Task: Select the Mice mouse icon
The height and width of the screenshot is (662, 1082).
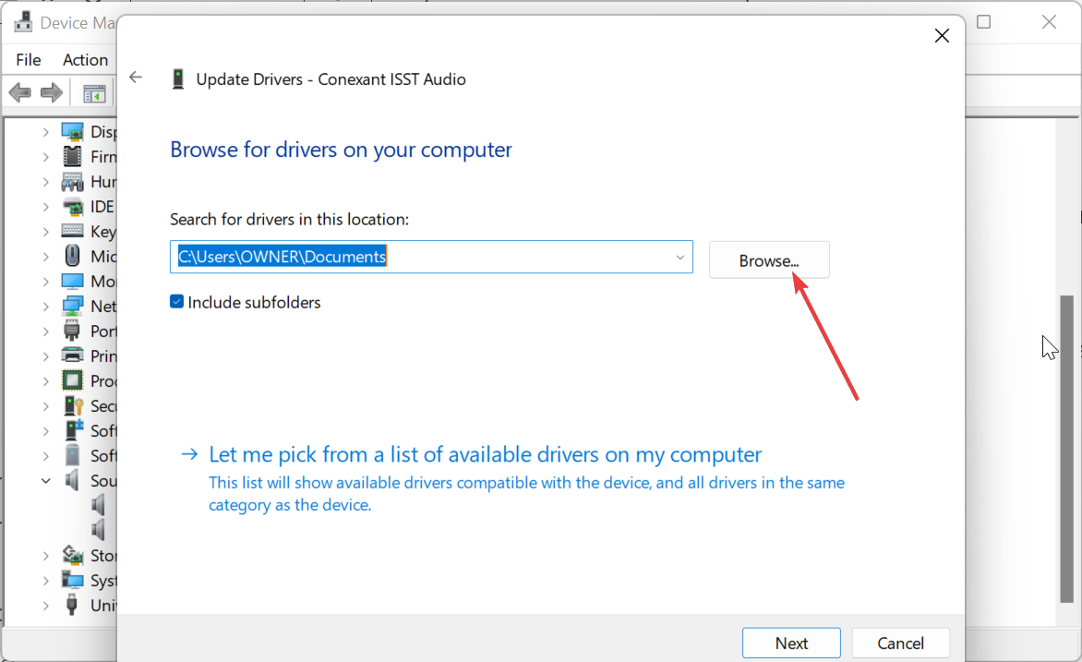Action: [x=72, y=256]
